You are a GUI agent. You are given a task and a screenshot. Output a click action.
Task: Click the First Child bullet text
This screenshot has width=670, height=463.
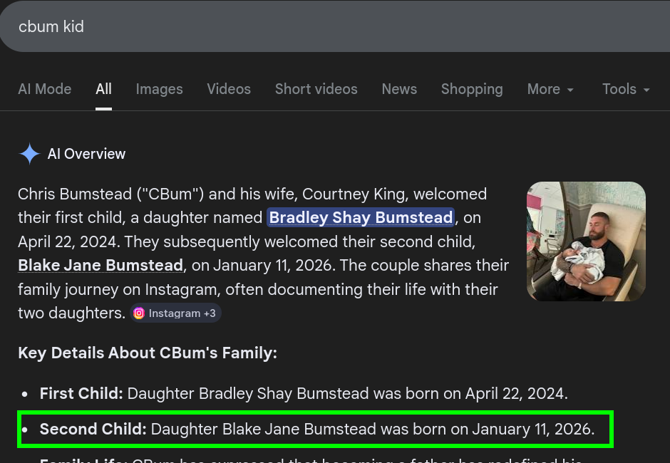[304, 393]
